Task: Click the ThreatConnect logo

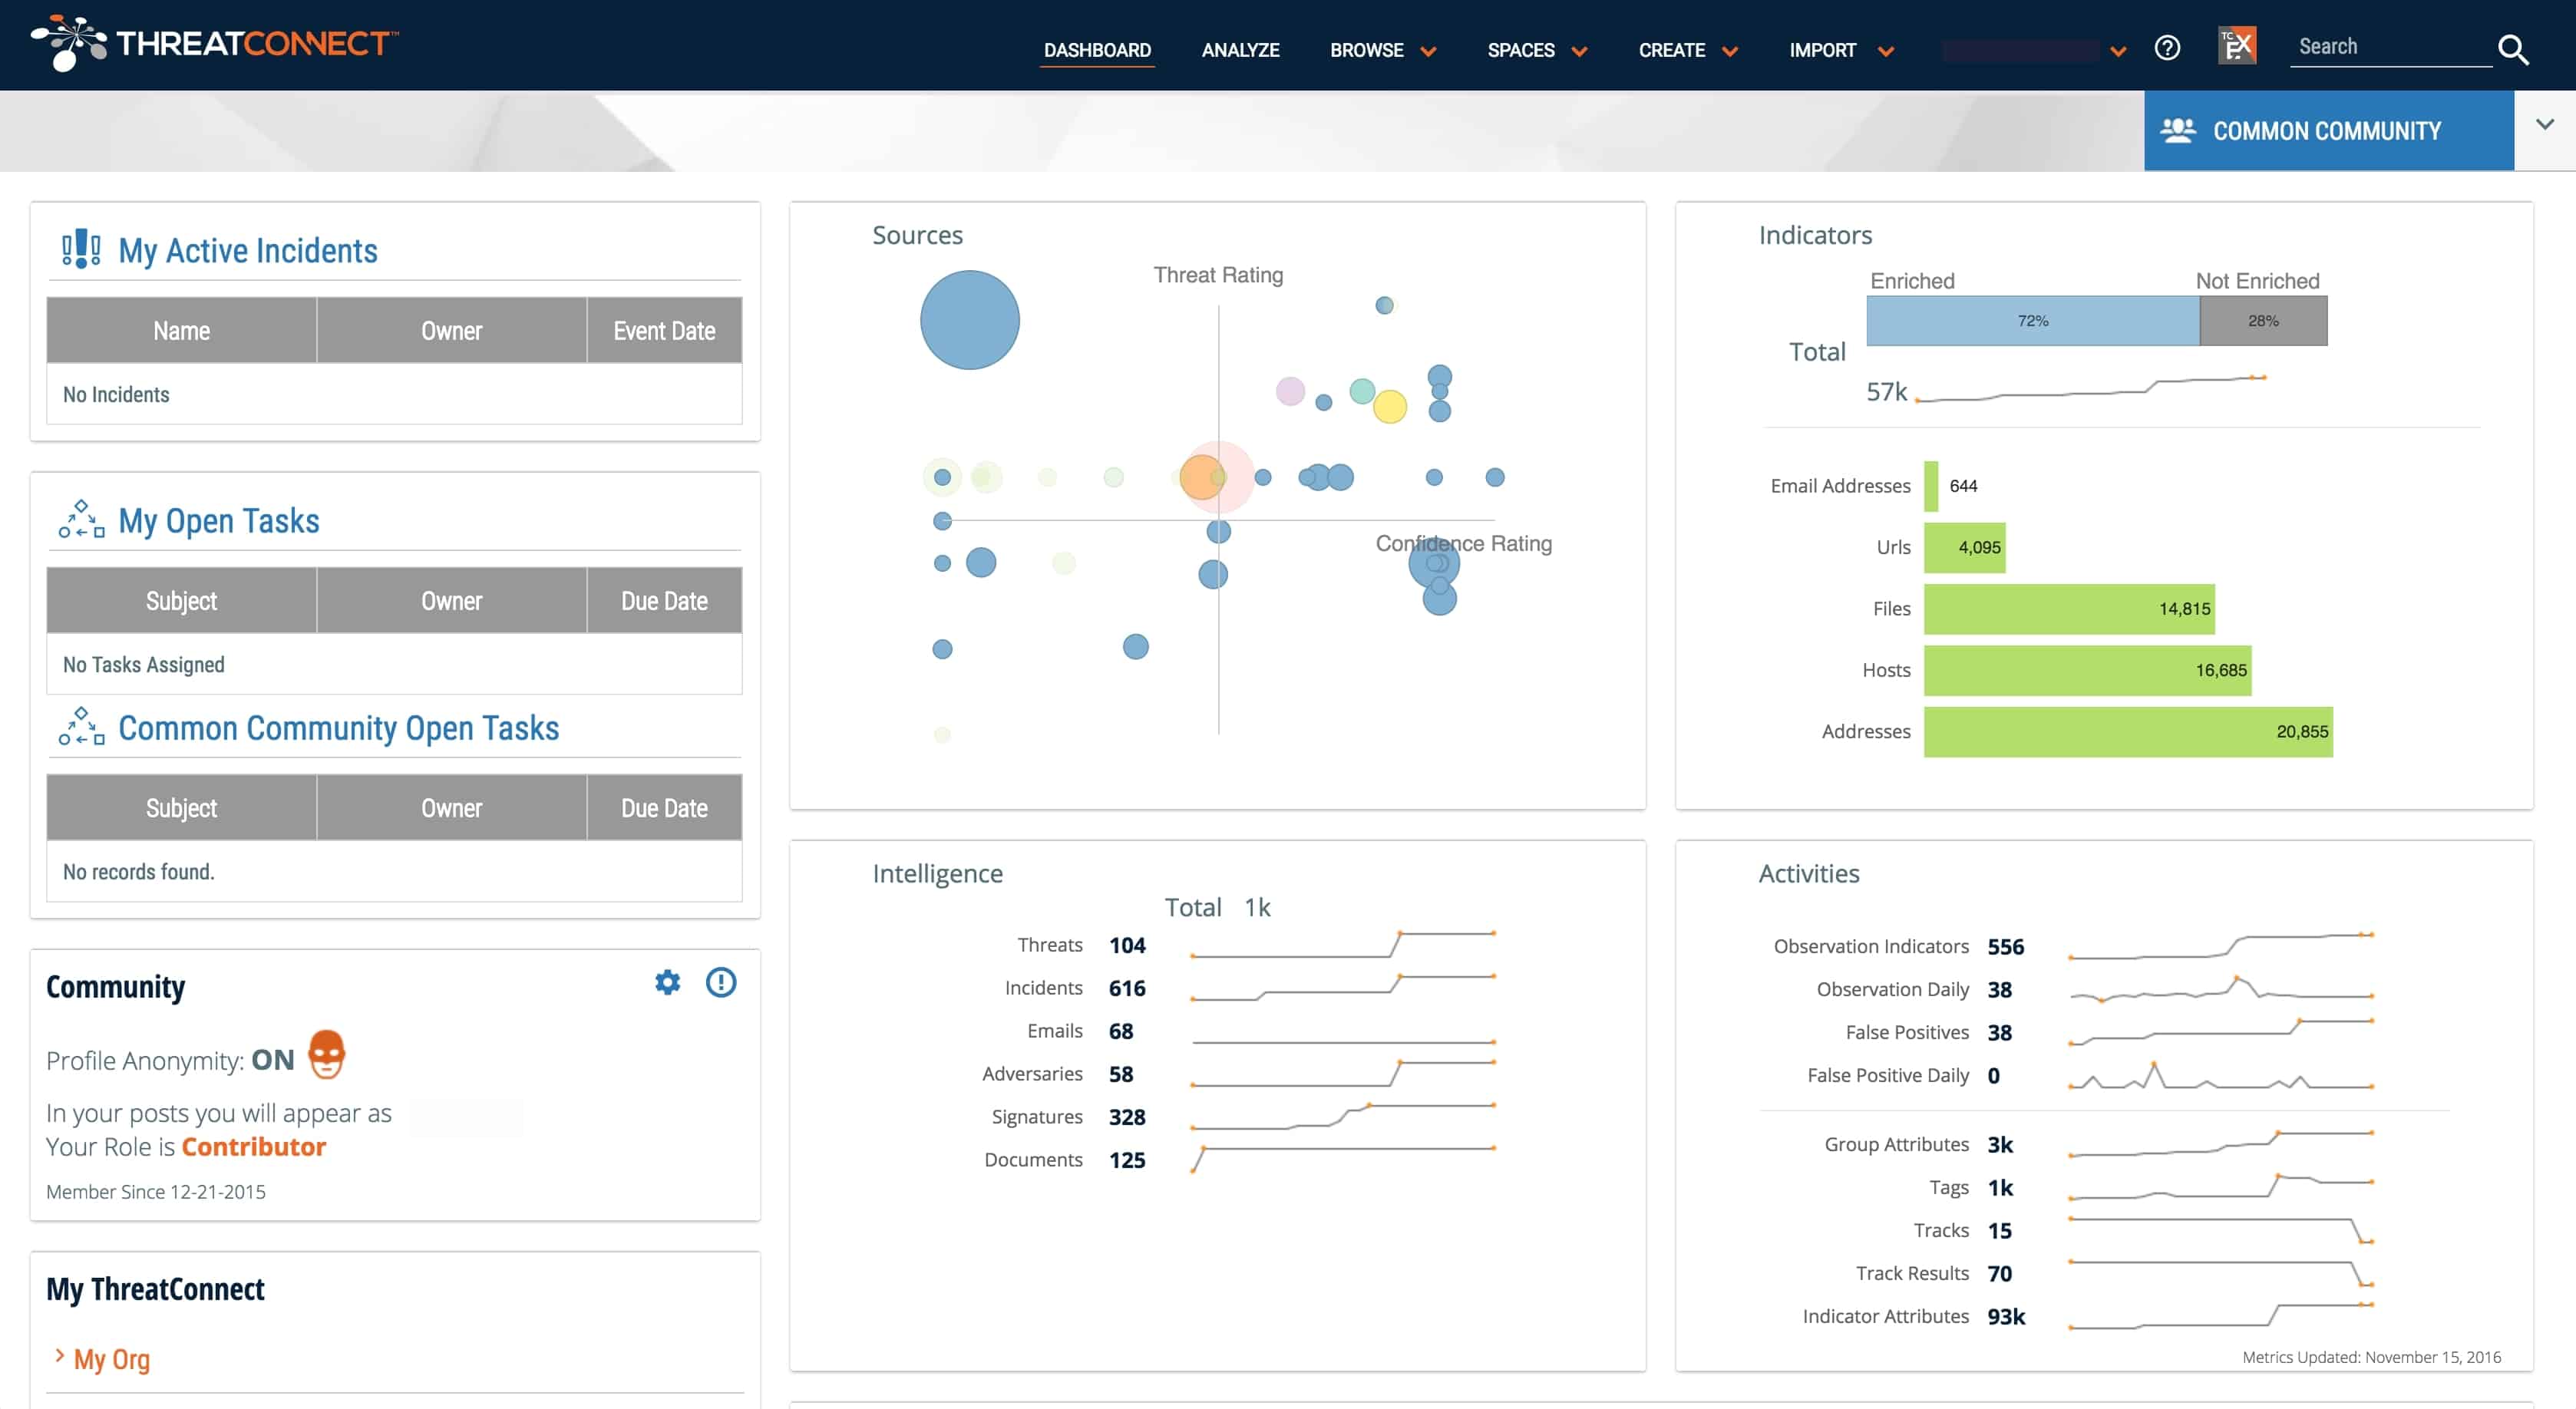Action: (214, 43)
